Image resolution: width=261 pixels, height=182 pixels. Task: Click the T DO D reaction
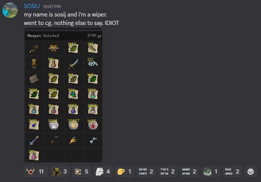click(x=167, y=172)
